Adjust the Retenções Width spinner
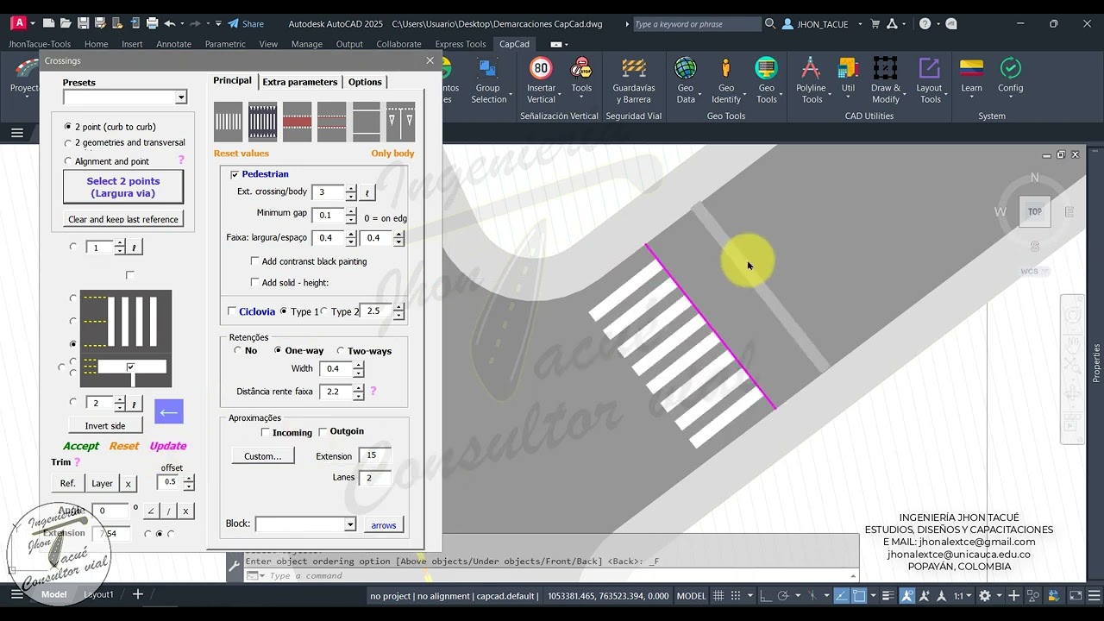 [x=358, y=368]
